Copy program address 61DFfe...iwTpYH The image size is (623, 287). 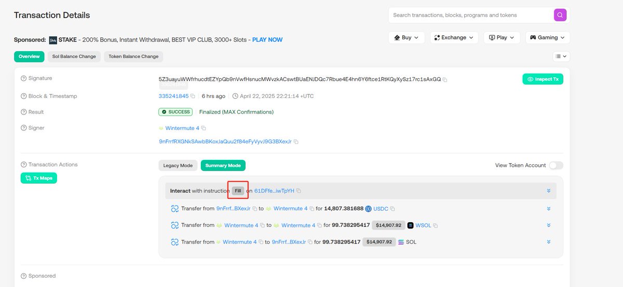coord(299,191)
